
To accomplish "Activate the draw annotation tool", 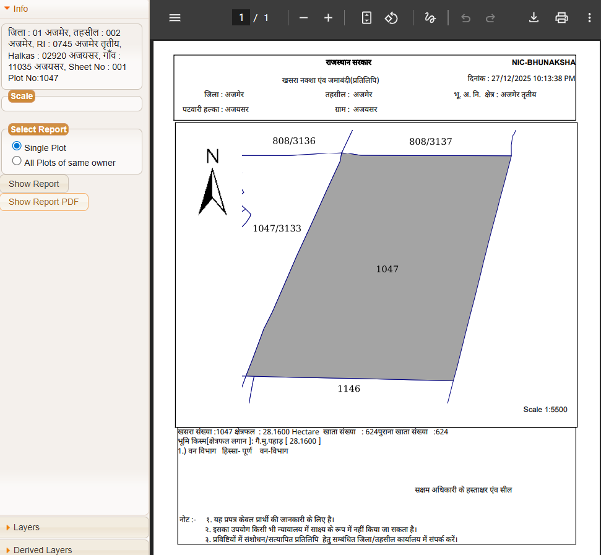I will (x=430, y=18).
